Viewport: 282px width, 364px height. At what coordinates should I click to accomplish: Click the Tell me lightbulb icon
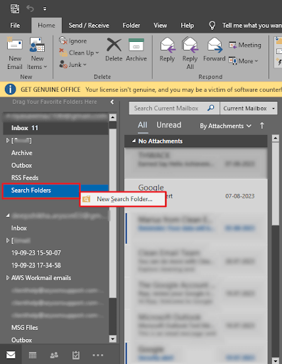[212, 26]
